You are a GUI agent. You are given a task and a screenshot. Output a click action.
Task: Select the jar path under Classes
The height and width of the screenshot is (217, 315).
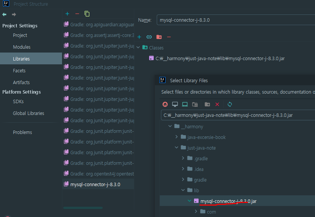tap(220, 59)
